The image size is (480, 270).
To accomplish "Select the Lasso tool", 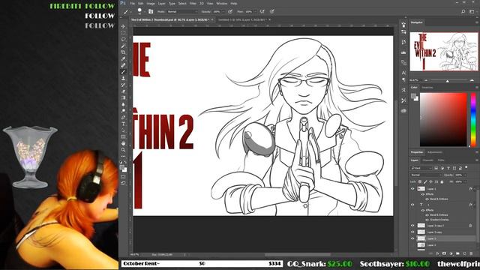I will click(123, 40).
